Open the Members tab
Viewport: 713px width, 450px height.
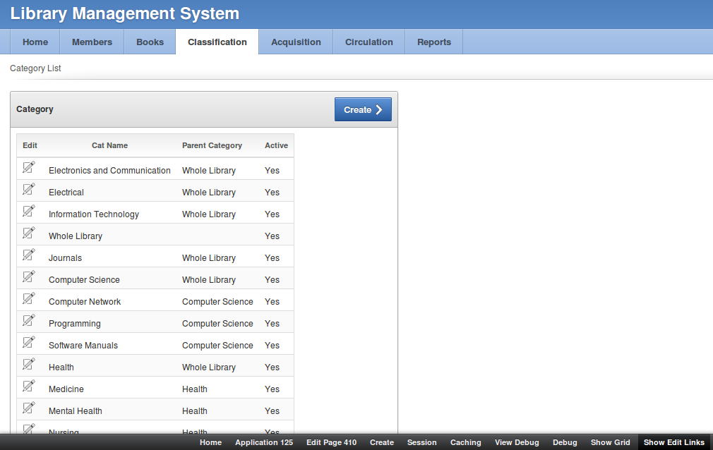[92, 42]
